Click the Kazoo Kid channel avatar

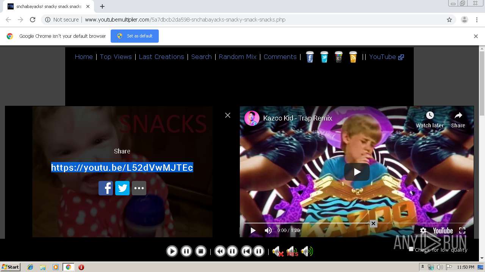coord(252,118)
